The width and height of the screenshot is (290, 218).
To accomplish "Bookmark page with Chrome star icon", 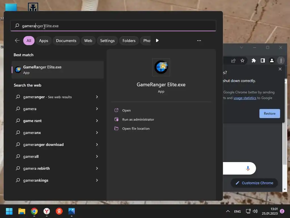I will [242, 60].
